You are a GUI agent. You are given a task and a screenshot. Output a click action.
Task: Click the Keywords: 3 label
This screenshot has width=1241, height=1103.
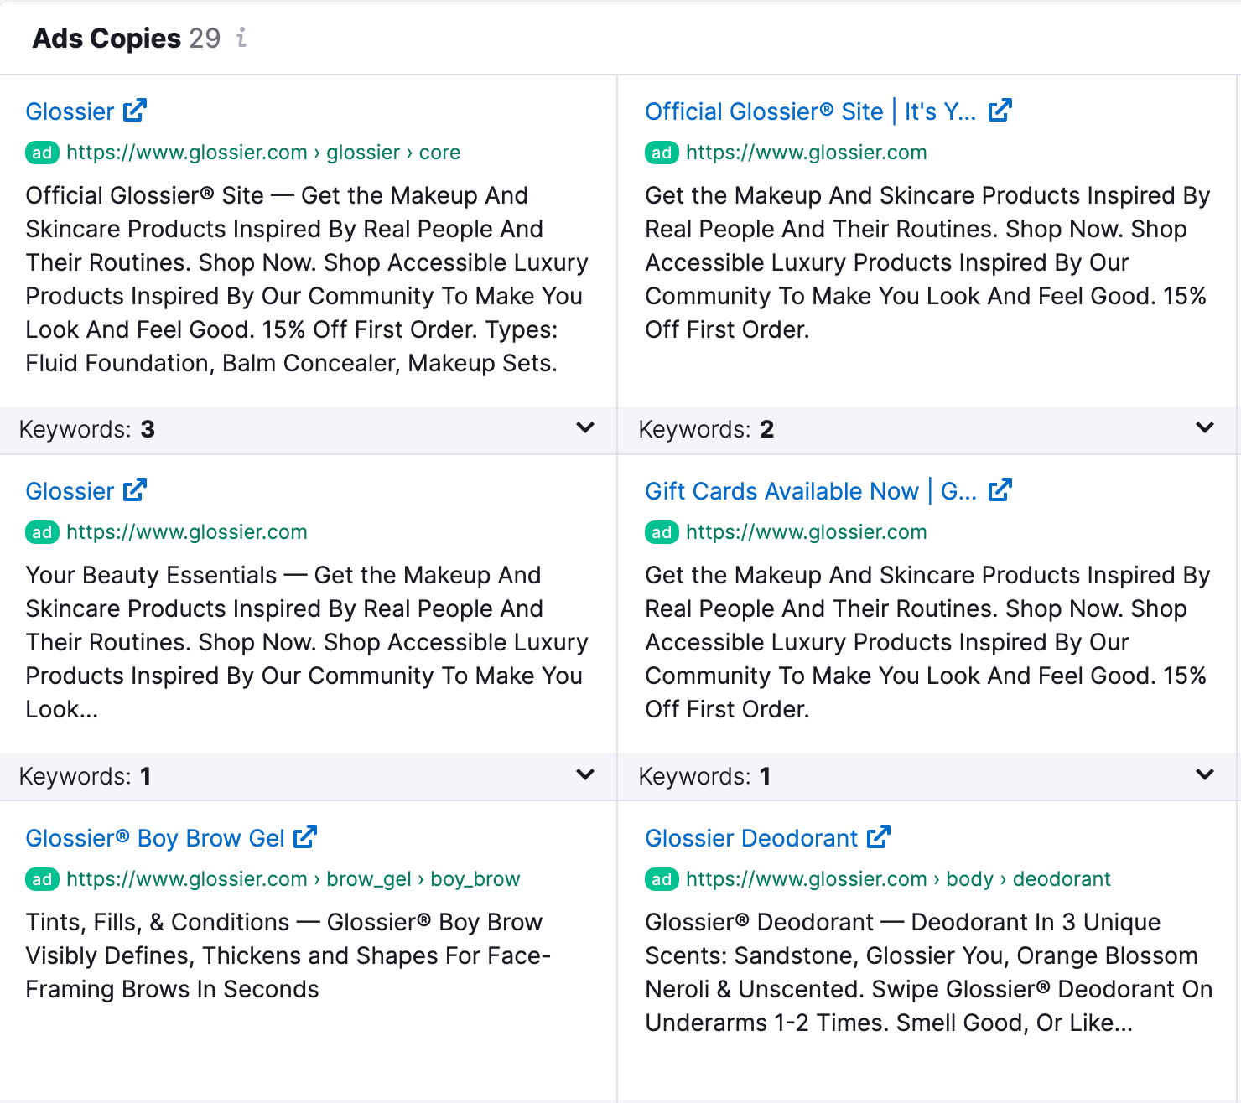(x=87, y=429)
